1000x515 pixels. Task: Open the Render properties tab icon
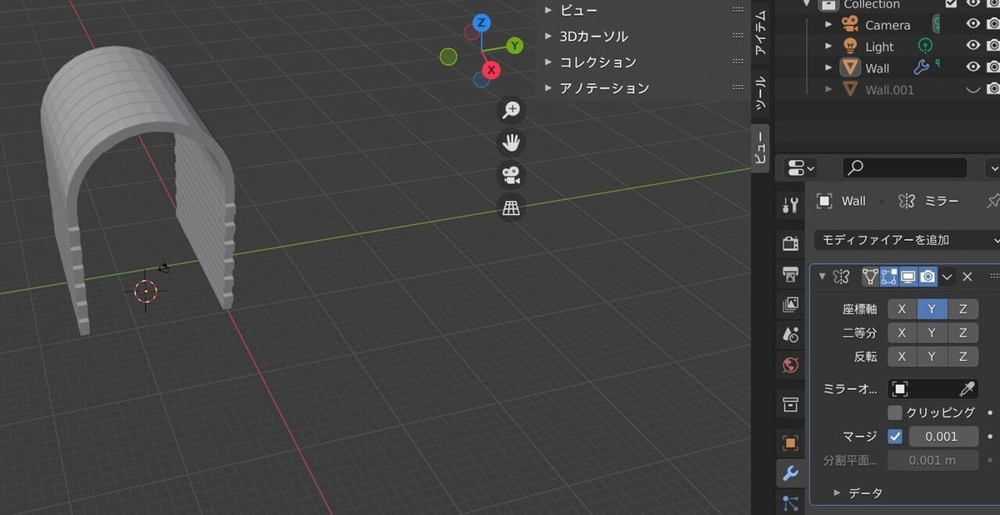click(790, 242)
